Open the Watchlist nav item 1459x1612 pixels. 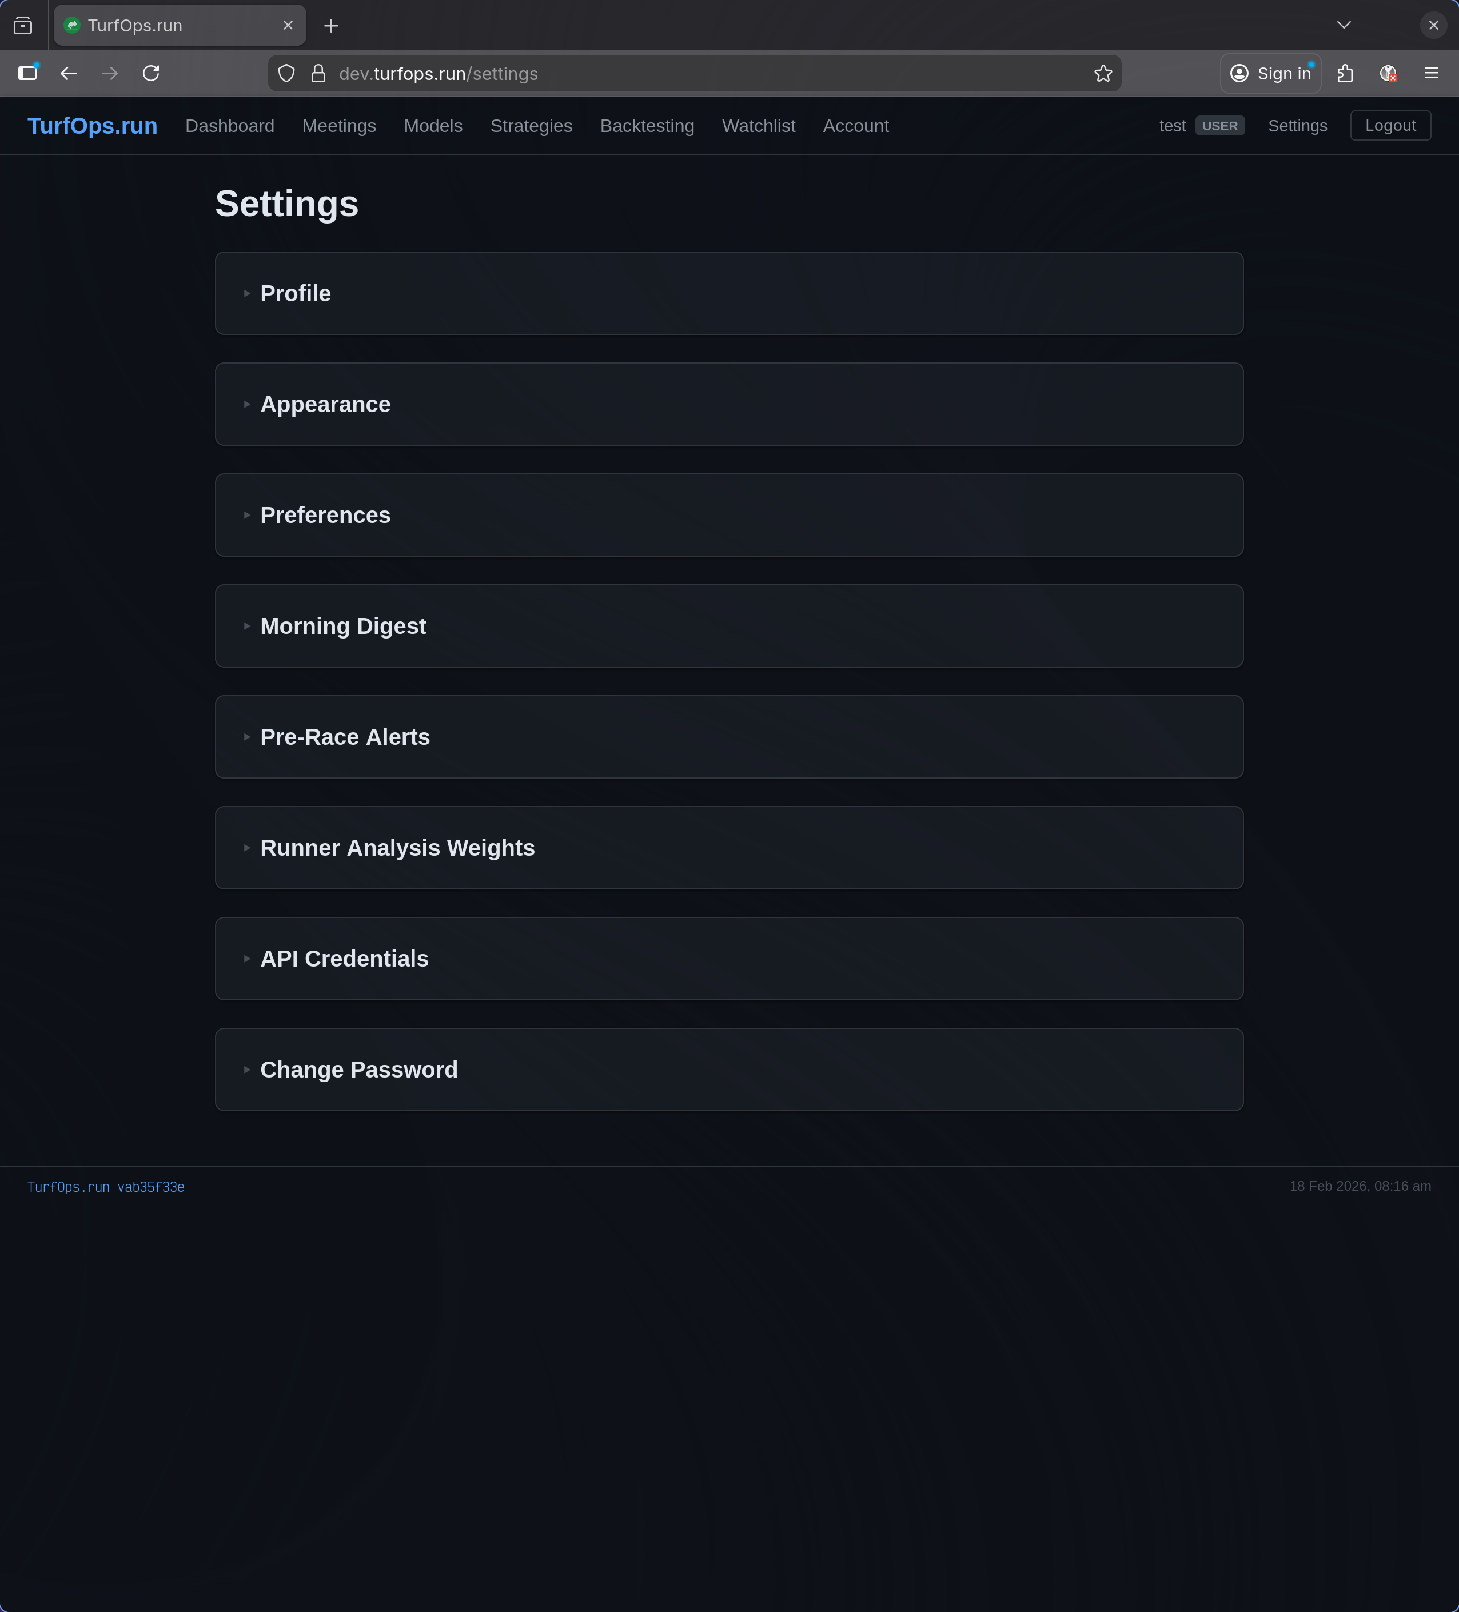[758, 126]
